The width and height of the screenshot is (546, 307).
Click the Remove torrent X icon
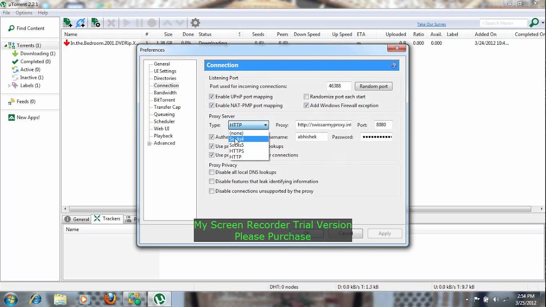pyautogui.click(x=111, y=23)
